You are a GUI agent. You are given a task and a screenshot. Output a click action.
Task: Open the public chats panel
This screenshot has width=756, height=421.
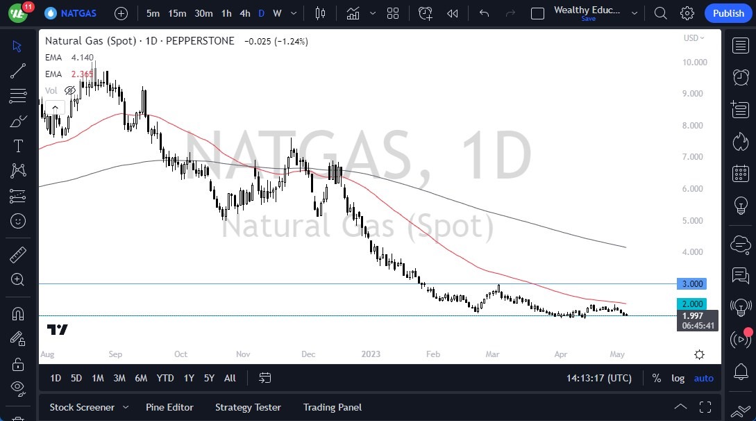pyautogui.click(x=741, y=275)
